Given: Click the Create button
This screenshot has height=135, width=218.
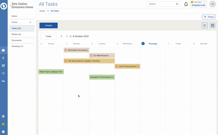Looking at the screenshot, I should tap(49, 25).
